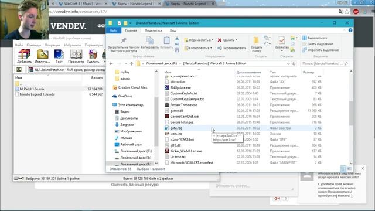Viewport: 375px width, 211px height.
Task: Click WinRAR Извлечь (Extract) toolbar icon
Action: coord(42,56)
